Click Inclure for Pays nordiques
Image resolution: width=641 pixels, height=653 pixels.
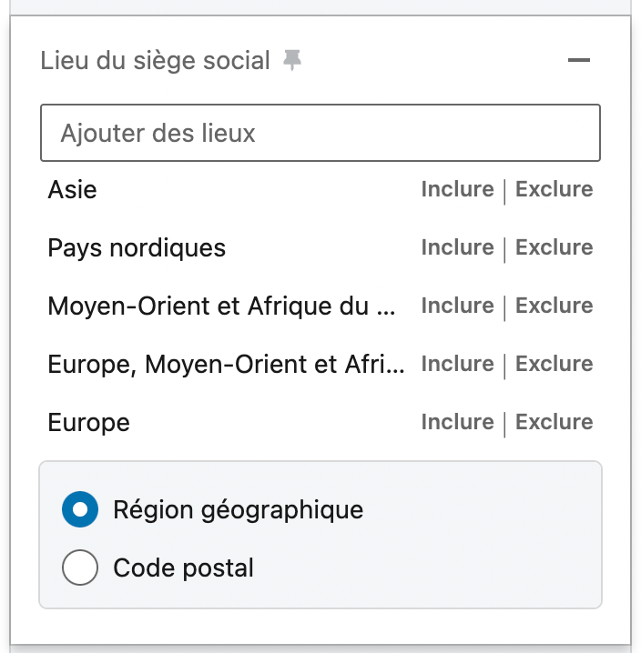[x=457, y=248]
